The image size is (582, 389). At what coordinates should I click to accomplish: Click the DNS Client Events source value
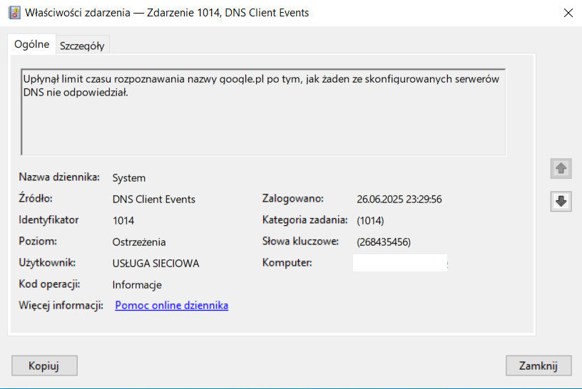pos(154,199)
